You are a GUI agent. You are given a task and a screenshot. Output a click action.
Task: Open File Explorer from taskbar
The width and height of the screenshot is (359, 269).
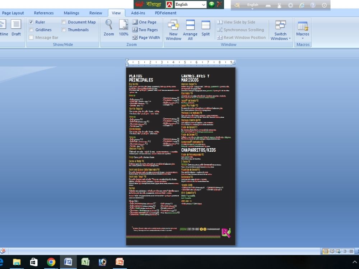pos(17,262)
